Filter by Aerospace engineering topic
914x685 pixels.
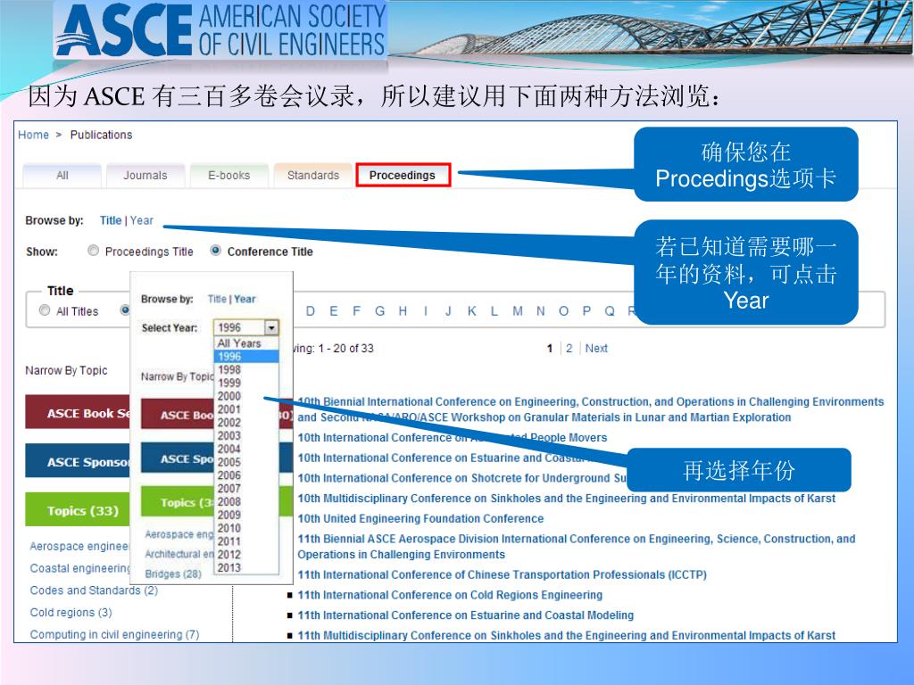pos(79,547)
